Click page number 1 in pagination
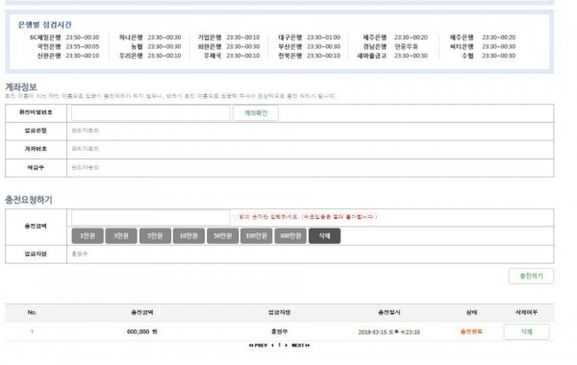 tap(279, 345)
